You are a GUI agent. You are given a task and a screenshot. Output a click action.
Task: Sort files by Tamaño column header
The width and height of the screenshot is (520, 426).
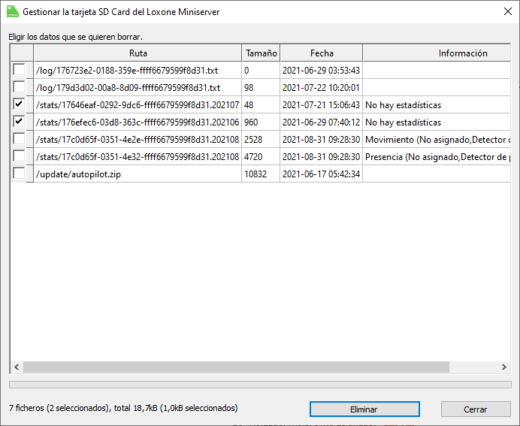pos(261,53)
